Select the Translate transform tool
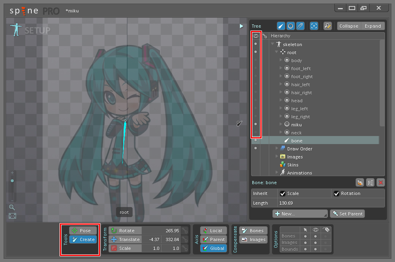This screenshot has width=395, height=262. (x=125, y=240)
